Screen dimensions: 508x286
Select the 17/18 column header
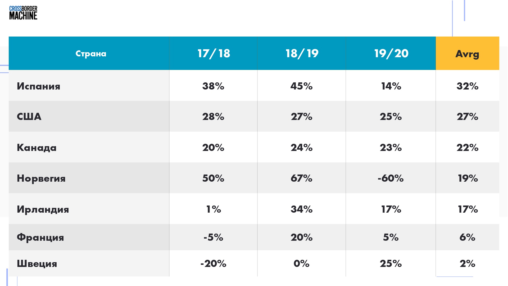pos(214,53)
